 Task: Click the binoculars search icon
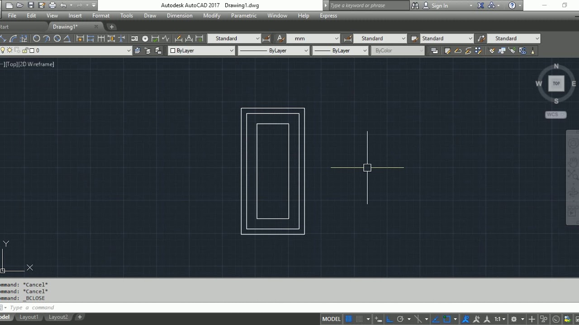click(x=415, y=5)
